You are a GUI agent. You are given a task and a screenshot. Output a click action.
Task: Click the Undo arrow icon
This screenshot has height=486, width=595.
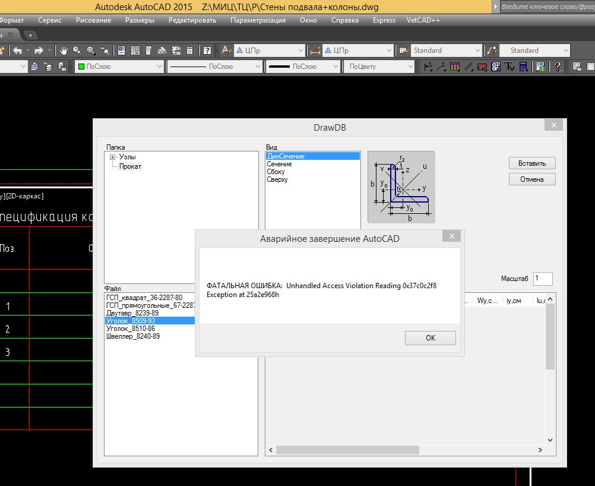17,51
